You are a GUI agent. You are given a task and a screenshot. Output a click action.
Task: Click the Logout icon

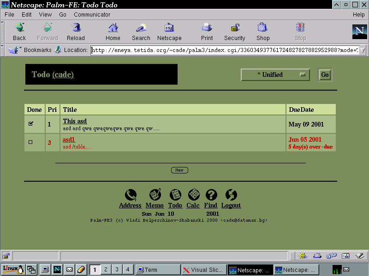pyautogui.click(x=231, y=195)
